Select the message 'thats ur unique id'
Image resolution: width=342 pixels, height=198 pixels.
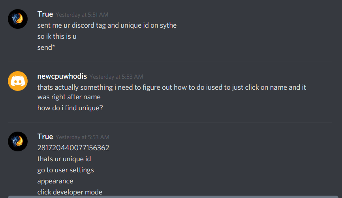click(64, 159)
